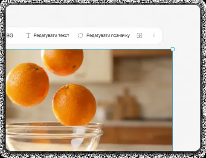The image size is (206, 158).
Task: Open Редагувати позначку option
Action: pos(104,35)
